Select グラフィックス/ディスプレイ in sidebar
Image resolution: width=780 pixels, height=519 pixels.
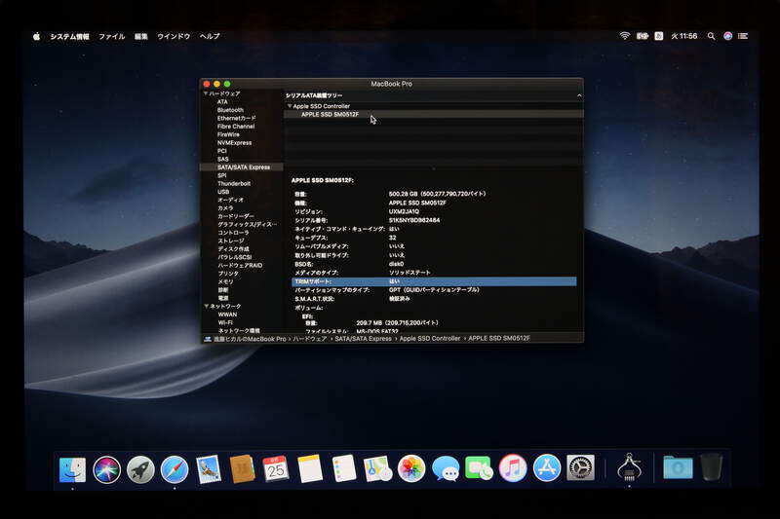(248, 225)
